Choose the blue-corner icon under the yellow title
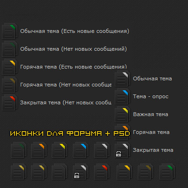The image size is (188, 188). pos(80,150)
